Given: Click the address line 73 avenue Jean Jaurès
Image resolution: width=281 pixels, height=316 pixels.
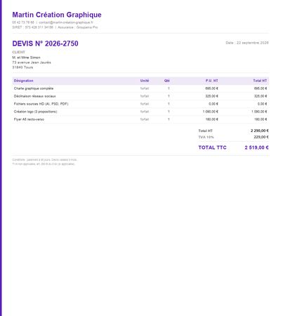Looking at the screenshot, I should [32, 62].
